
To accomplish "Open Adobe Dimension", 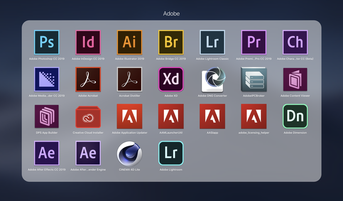I will 295,116.
